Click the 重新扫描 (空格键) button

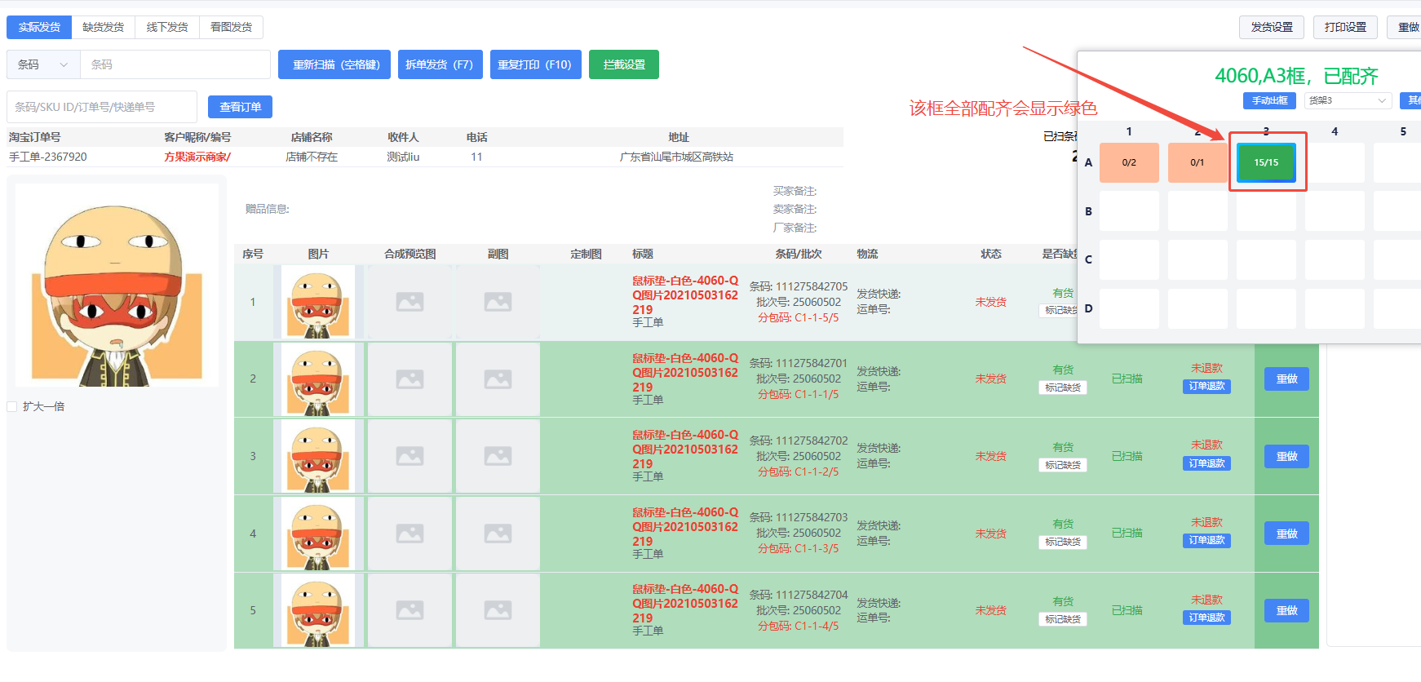(x=334, y=64)
